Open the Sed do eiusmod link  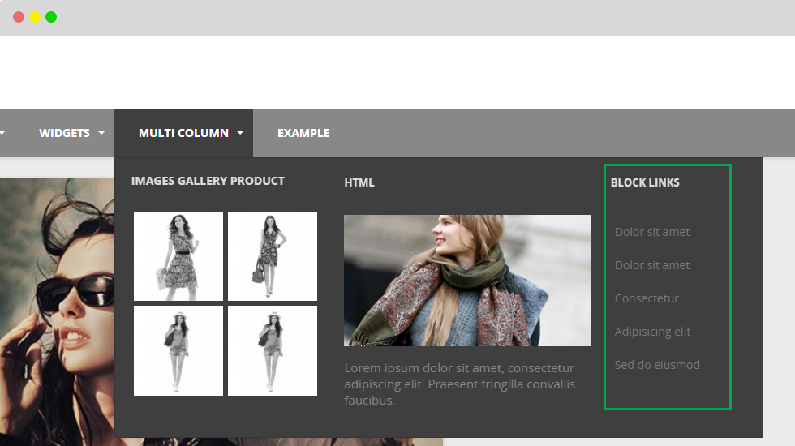click(x=657, y=365)
